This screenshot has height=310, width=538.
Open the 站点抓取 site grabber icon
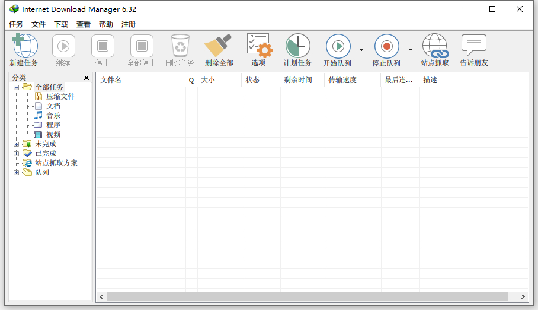point(435,45)
